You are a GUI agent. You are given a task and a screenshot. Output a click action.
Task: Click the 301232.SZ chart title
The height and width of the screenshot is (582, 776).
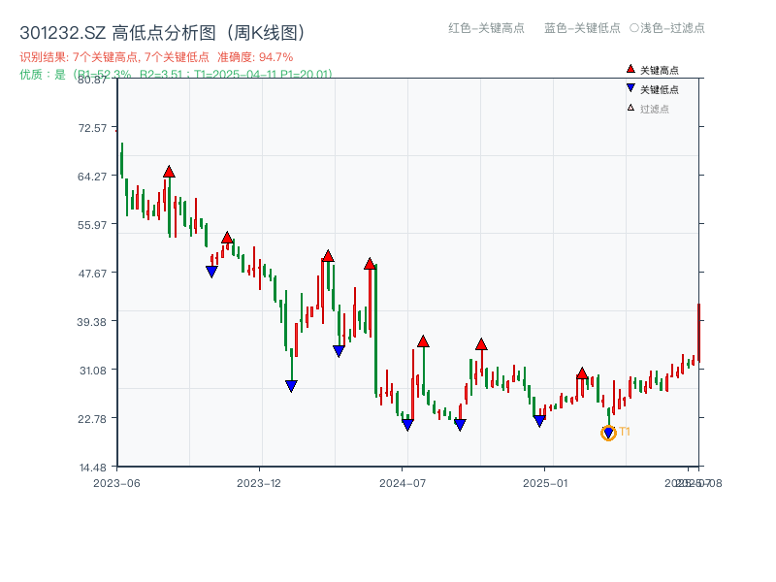pos(159,31)
